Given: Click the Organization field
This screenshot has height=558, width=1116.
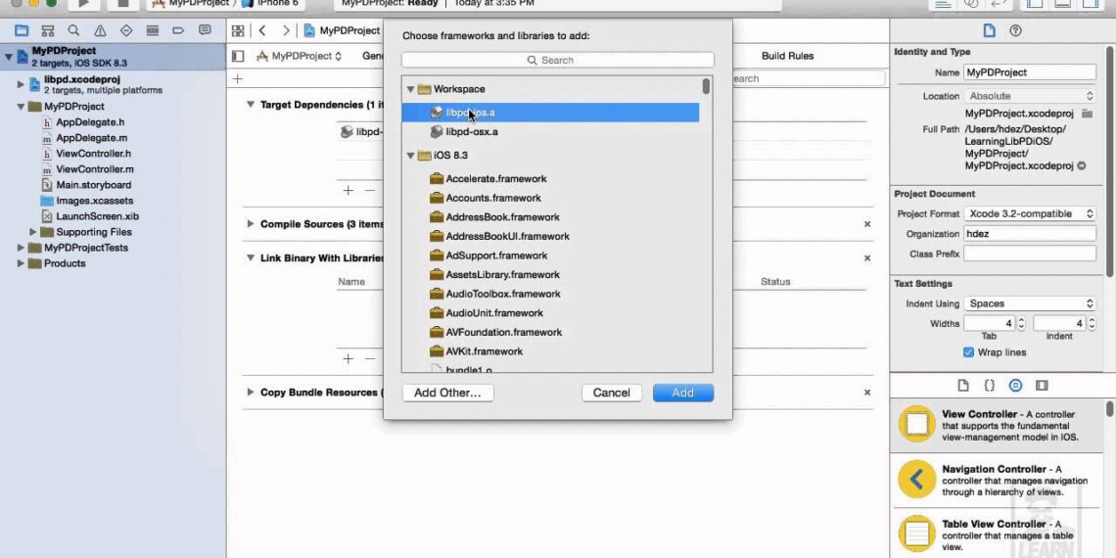Looking at the screenshot, I should click(x=1030, y=233).
